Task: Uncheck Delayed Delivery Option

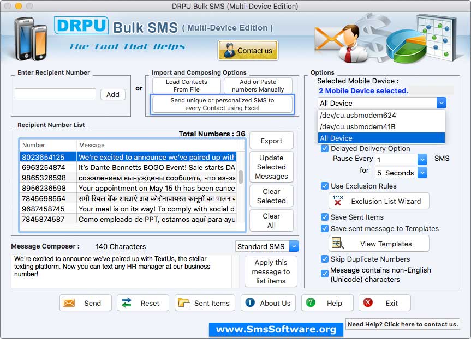Action: 324,148
